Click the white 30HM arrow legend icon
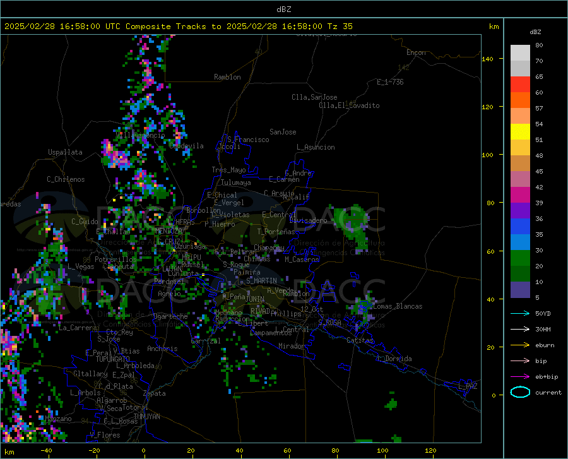The image size is (568, 459). (x=520, y=329)
